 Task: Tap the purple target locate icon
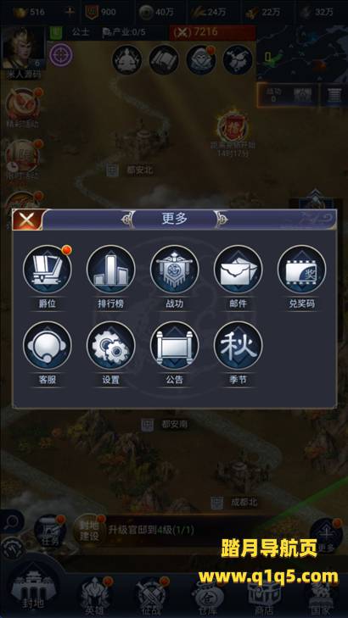click(61, 55)
